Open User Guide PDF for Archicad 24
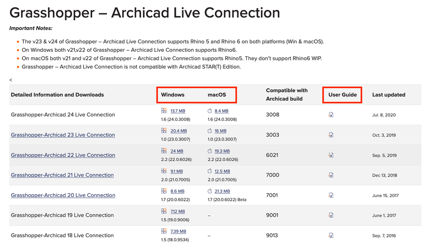The image size is (431, 250). 331,115
